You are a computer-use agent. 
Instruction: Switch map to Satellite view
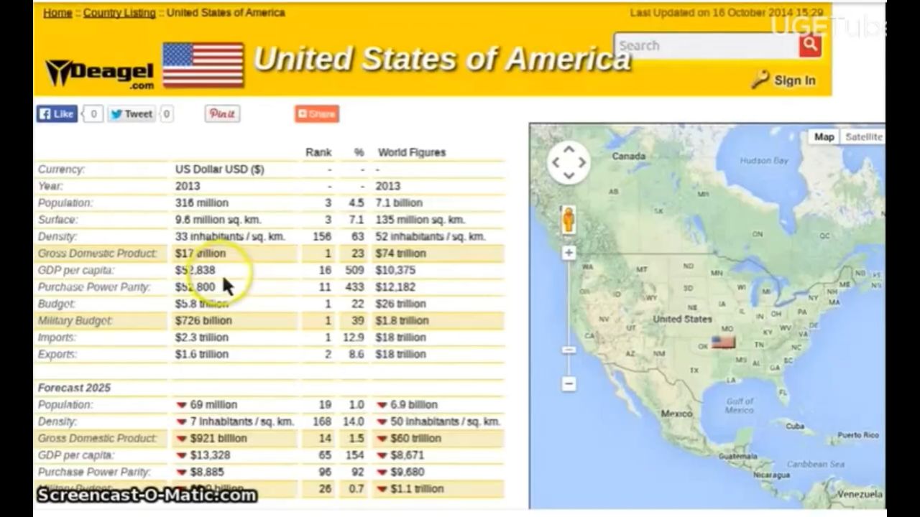click(863, 136)
